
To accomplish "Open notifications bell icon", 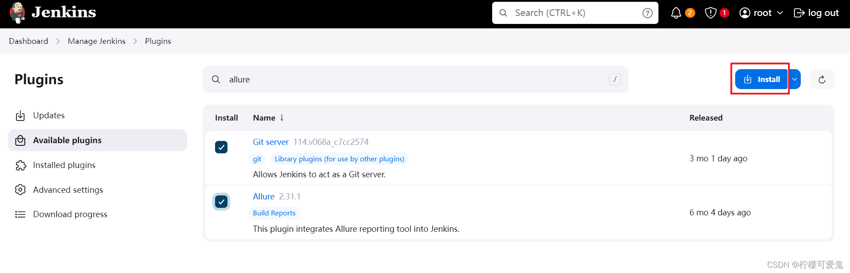I will 676,13.
